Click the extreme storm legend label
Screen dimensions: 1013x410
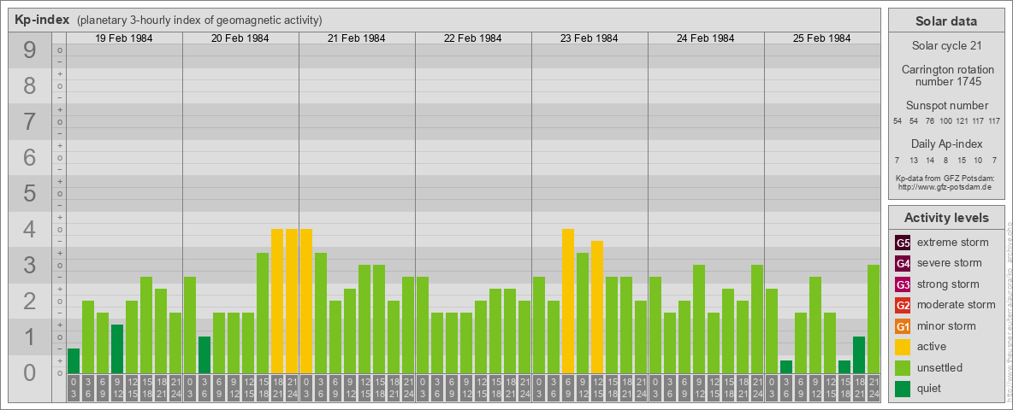click(952, 243)
